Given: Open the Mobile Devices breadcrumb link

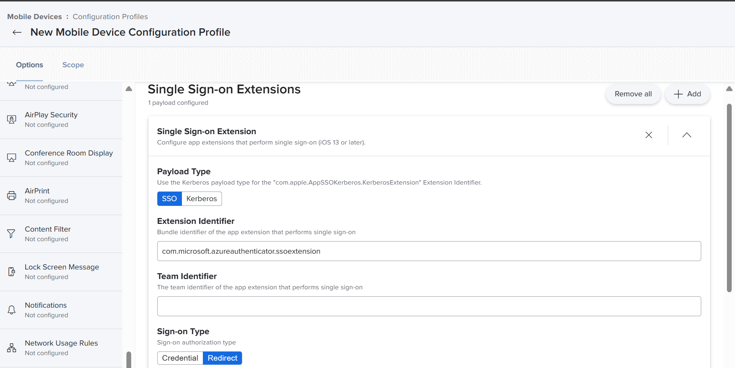Looking at the screenshot, I should pos(35,17).
